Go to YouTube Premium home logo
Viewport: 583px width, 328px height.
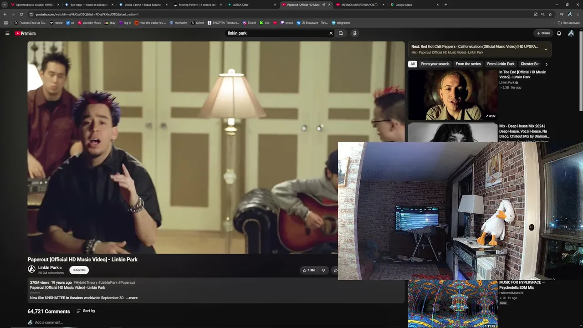pos(25,33)
